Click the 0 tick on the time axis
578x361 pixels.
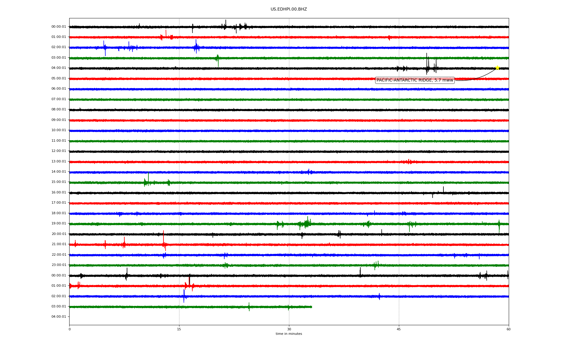(x=70, y=329)
